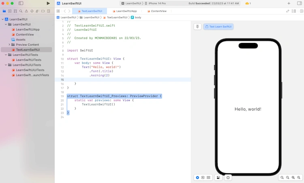This screenshot has height=183, width=304.
Task: Collapse the LearnSwiftUI project root
Action: (x=2, y=19)
